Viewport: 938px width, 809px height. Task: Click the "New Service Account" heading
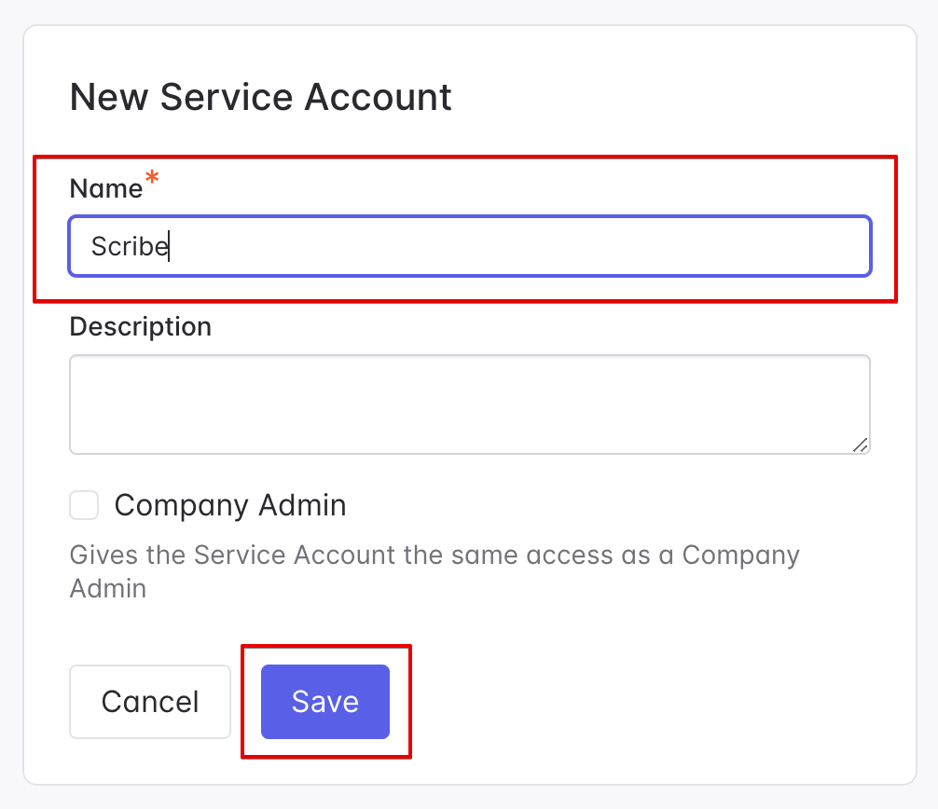tap(261, 98)
